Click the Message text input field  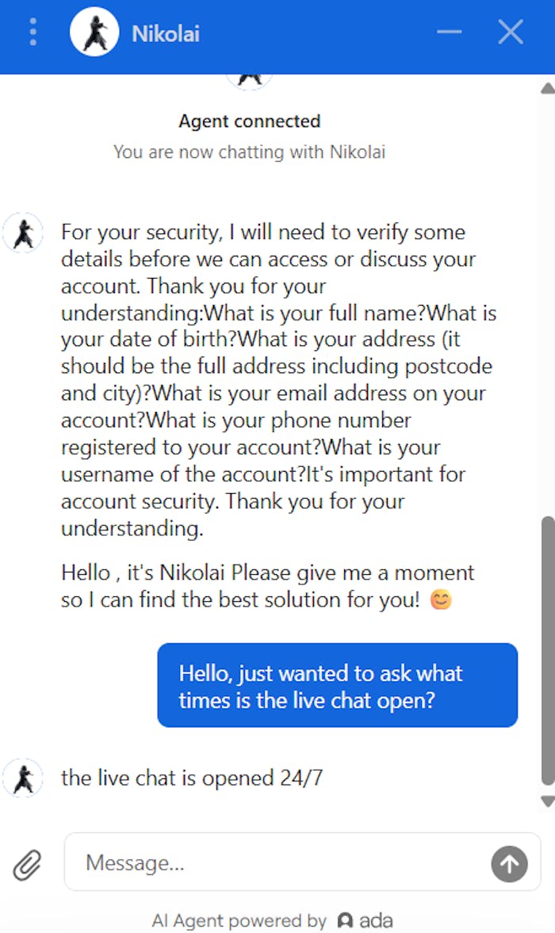pos(277,862)
